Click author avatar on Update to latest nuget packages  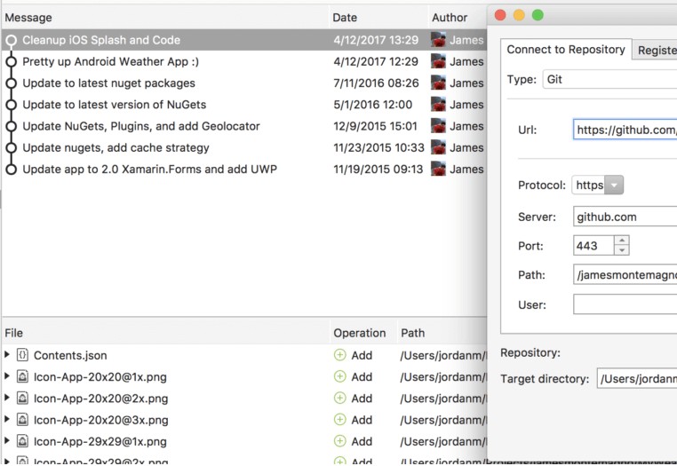click(438, 83)
